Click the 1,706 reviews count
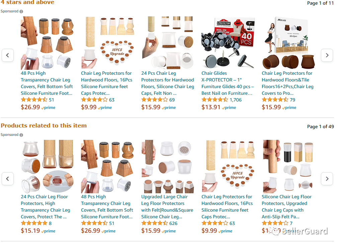Screen dimensions: 339x245 (236, 100)
